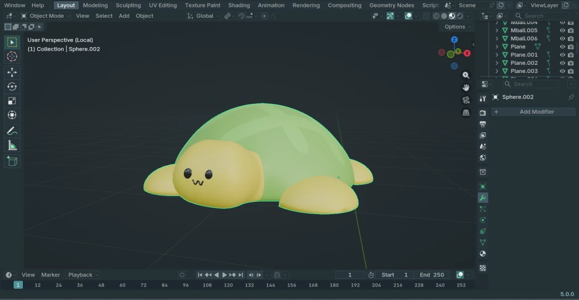Click the Options button in viewport
This screenshot has width=579, height=300.
pos(457,27)
